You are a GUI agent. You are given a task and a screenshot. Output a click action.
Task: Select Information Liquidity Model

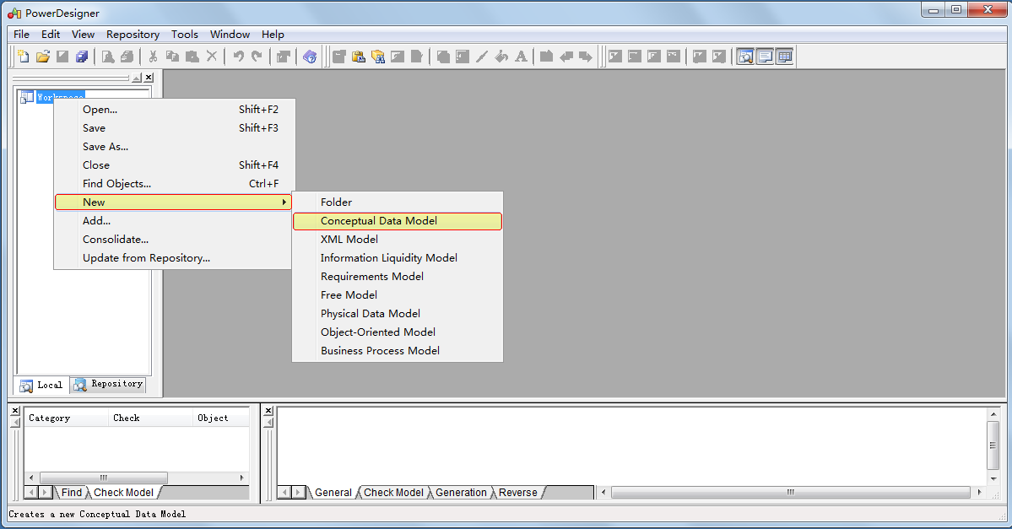pos(398,258)
